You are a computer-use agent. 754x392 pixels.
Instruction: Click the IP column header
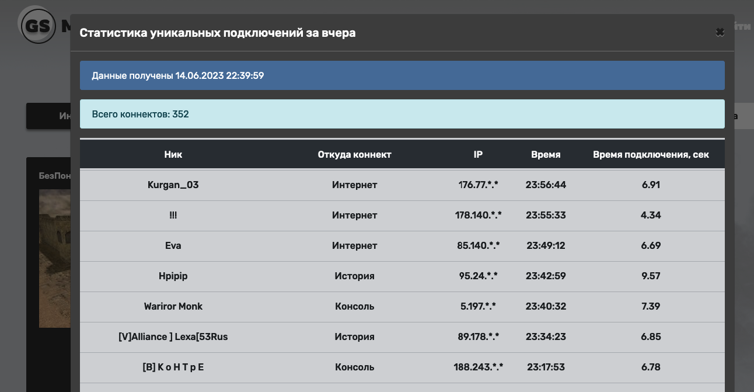click(x=478, y=155)
